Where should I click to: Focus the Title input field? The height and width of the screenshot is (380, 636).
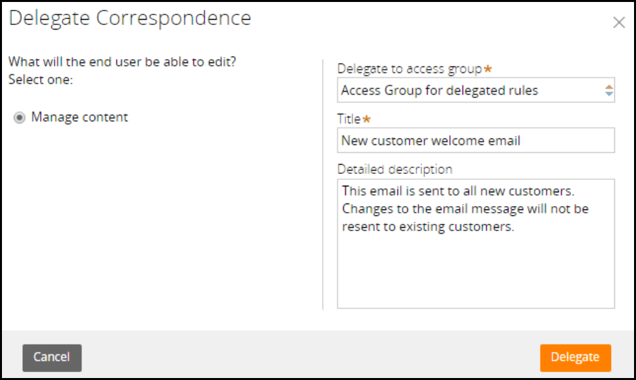tap(476, 140)
